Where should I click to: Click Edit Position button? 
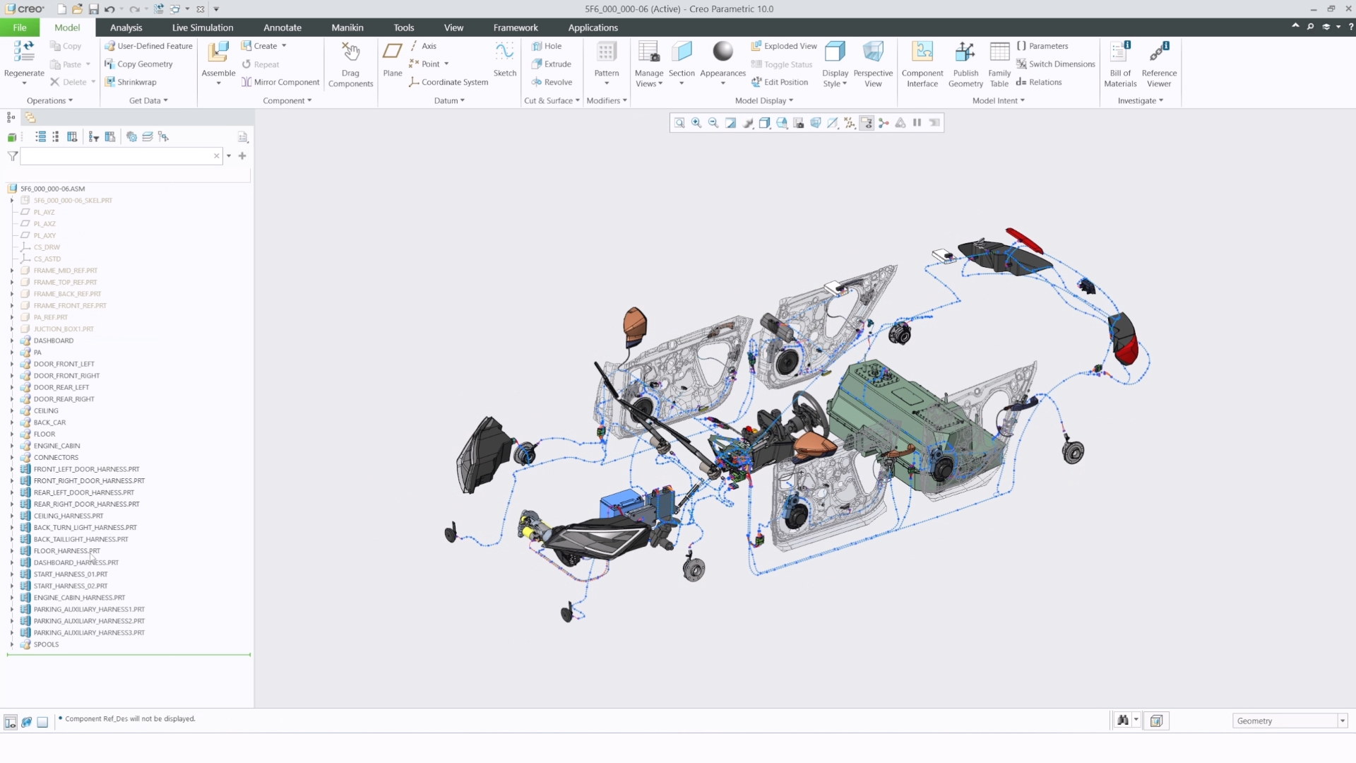point(780,82)
